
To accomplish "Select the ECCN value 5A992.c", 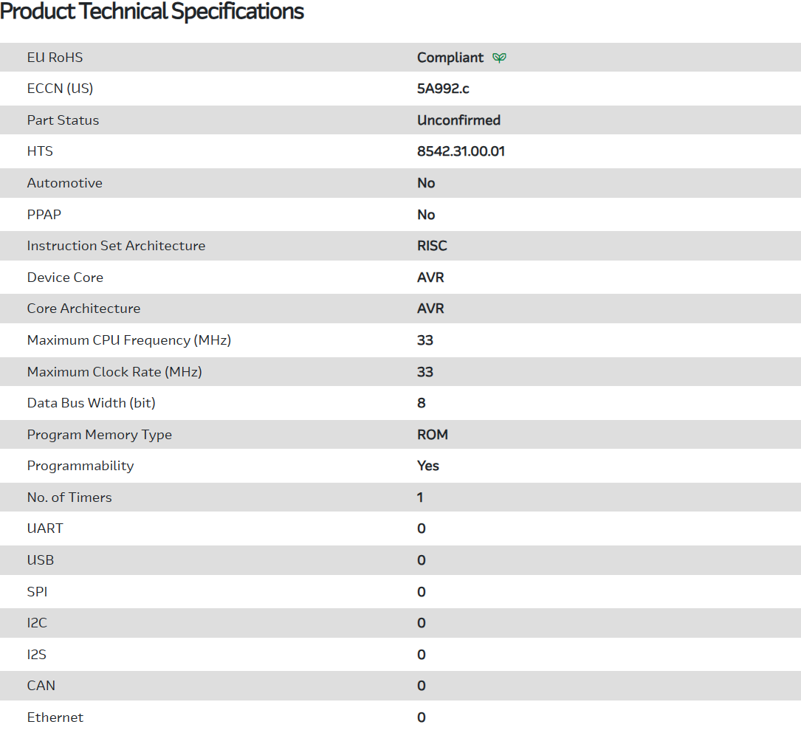I will pos(443,89).
